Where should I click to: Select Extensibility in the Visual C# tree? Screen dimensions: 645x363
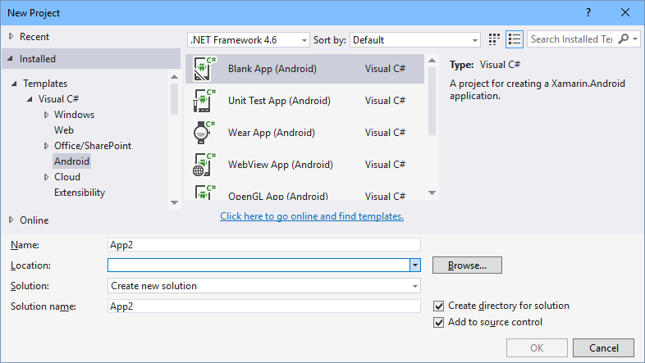[x=79, y=193]
